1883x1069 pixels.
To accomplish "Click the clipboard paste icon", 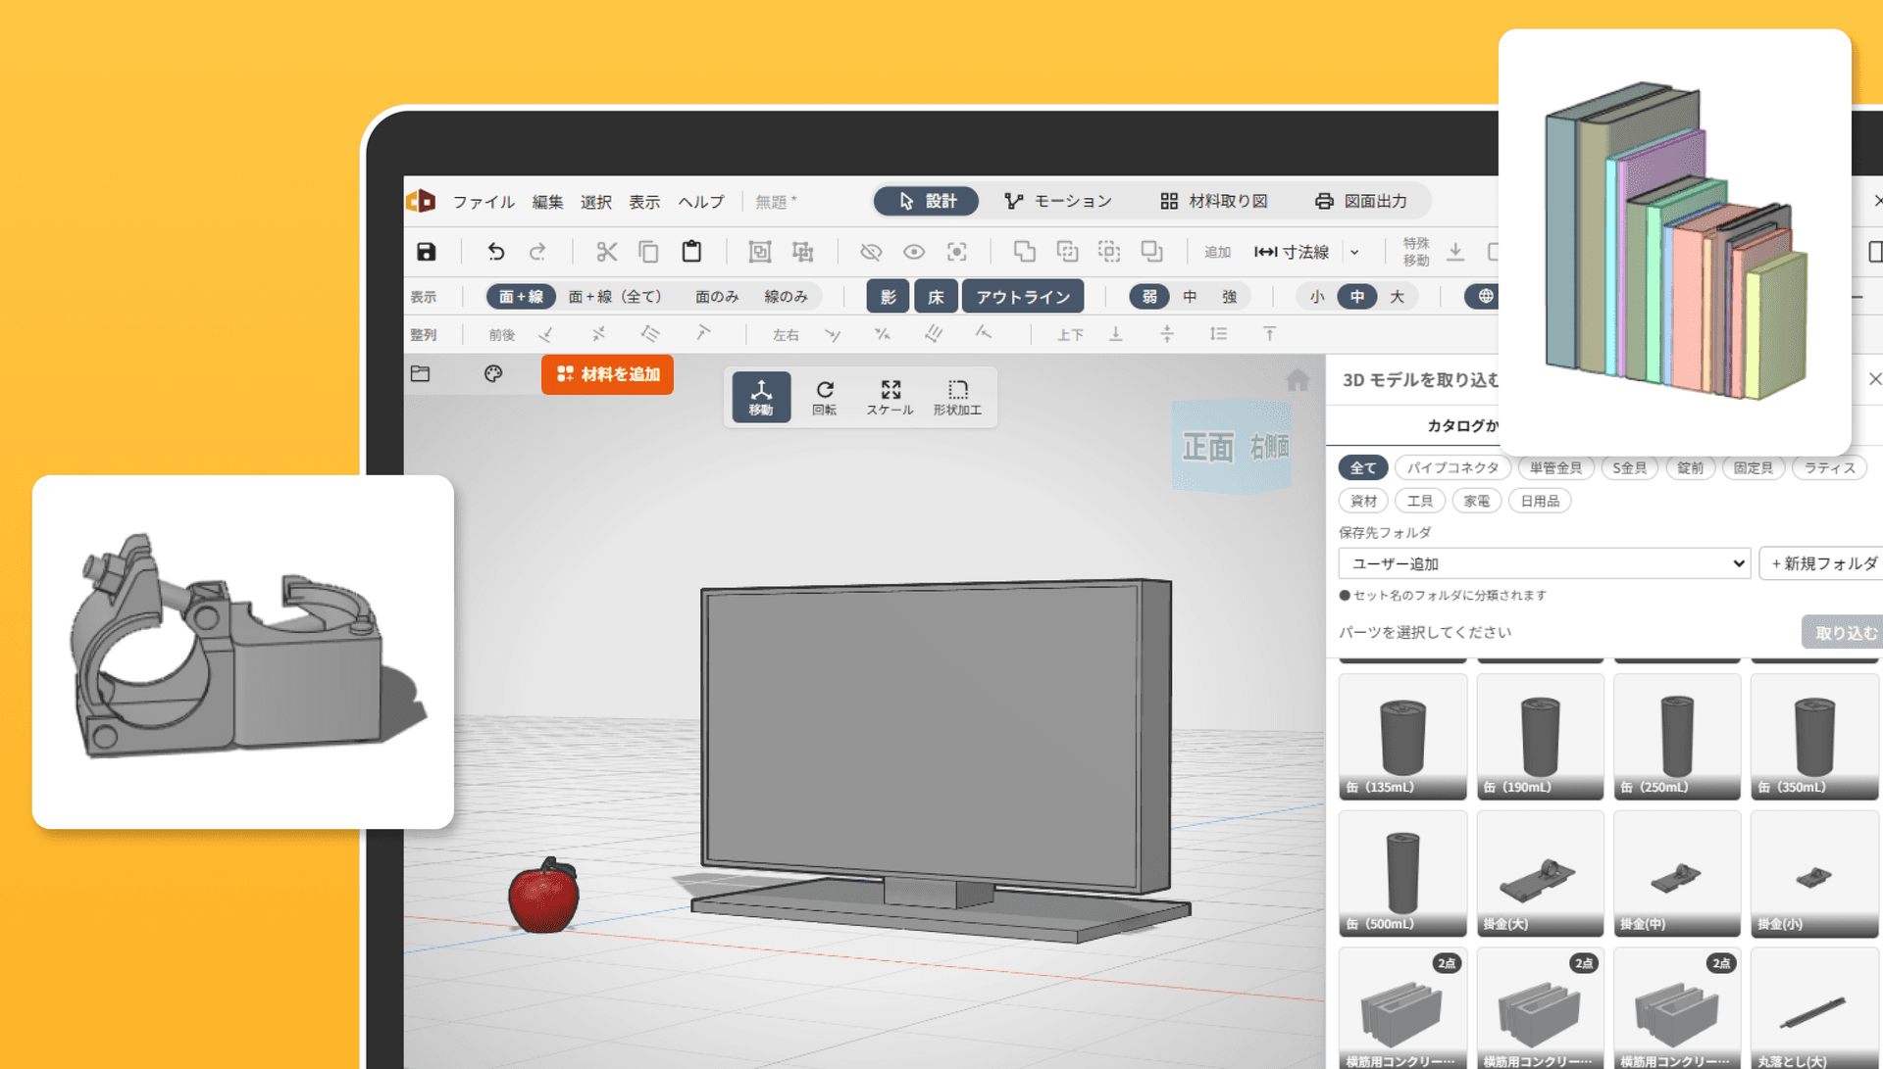I will 691,252.
